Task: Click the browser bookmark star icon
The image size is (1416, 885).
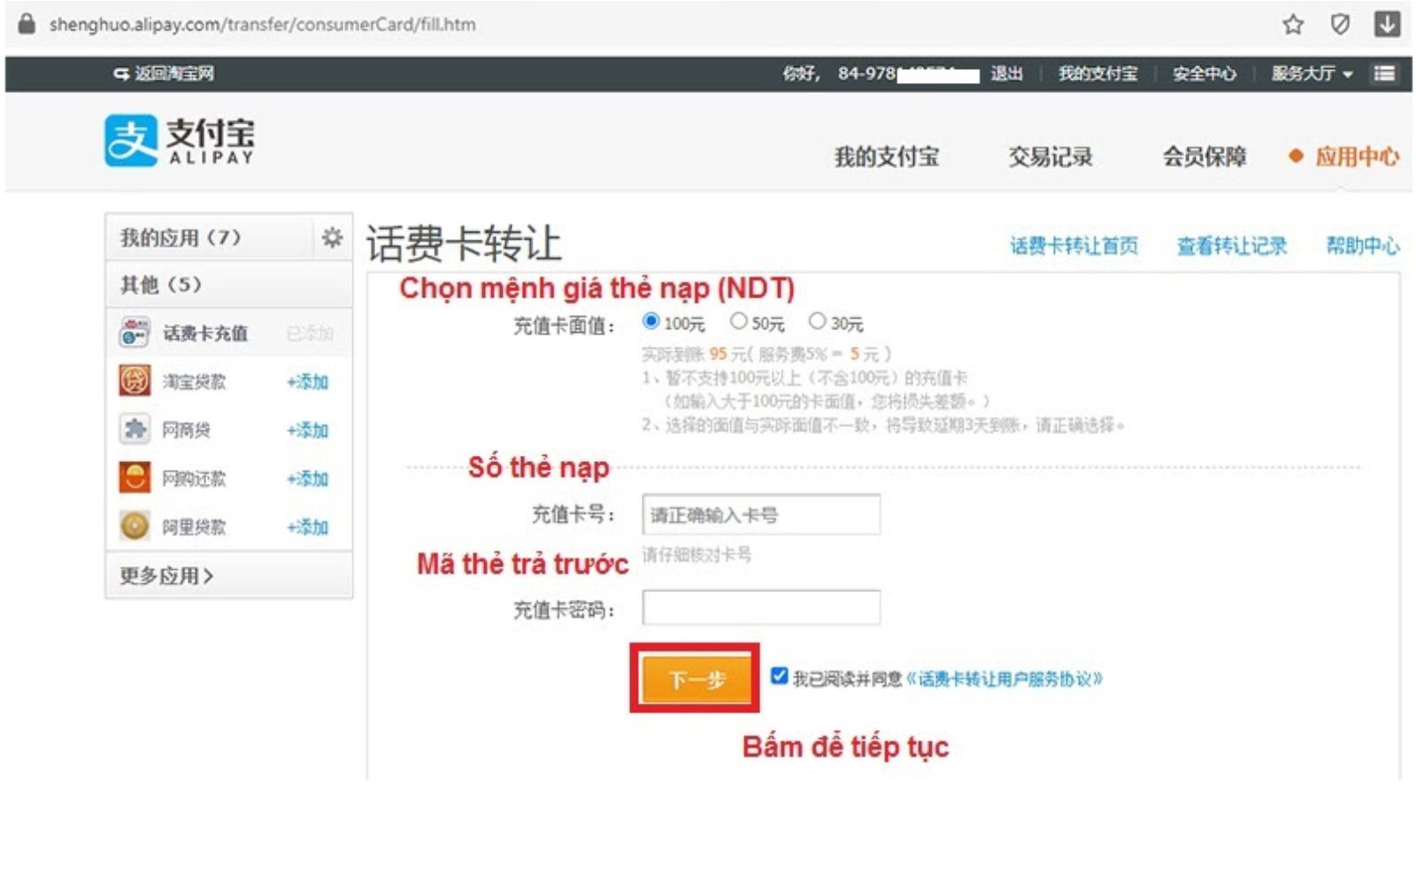Action: point(1293,25)
